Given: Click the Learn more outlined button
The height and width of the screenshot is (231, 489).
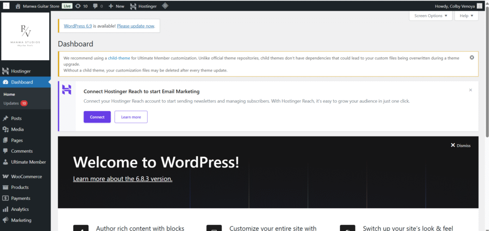Looking at the screenshot, I should point(131,117).
